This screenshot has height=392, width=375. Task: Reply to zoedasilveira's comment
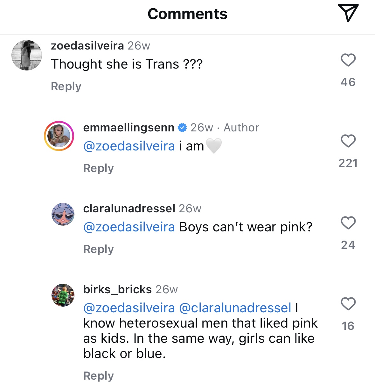66,86
